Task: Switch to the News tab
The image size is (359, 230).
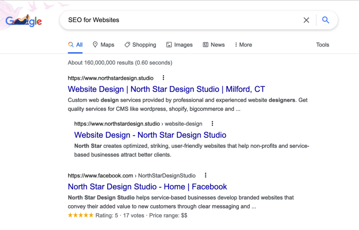Action: (214, 45)
